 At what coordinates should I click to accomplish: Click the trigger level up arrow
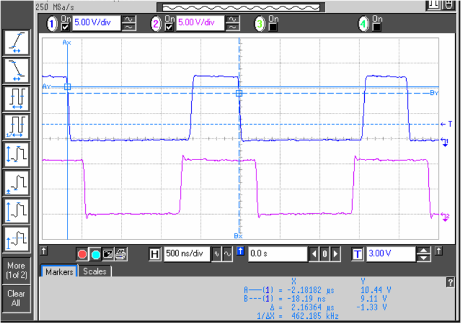tap(424, 251)
